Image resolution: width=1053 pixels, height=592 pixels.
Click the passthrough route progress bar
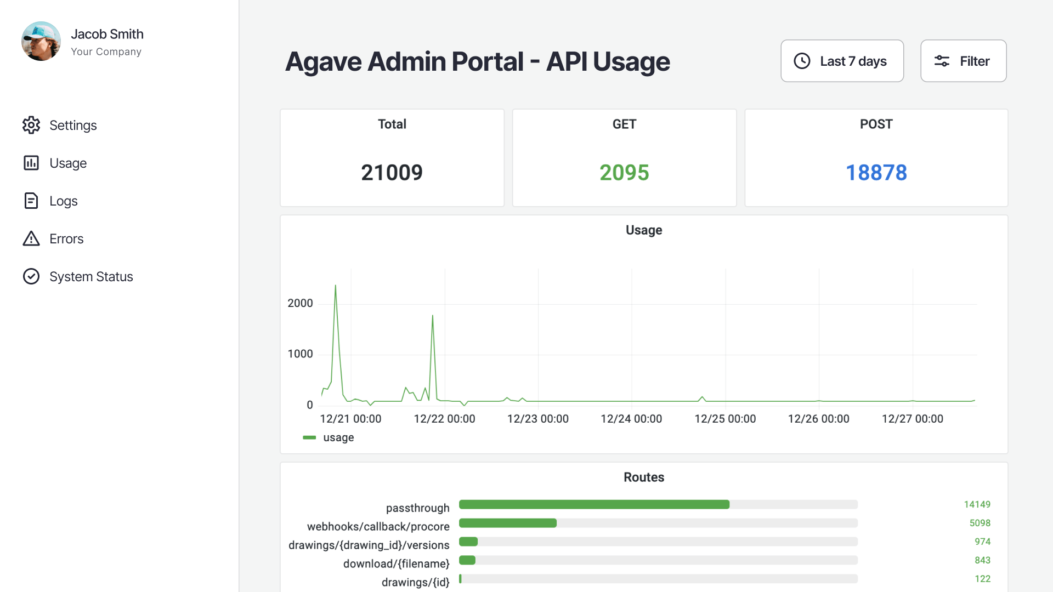658,504
